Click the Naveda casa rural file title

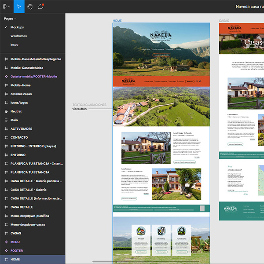tap(249, 7)
